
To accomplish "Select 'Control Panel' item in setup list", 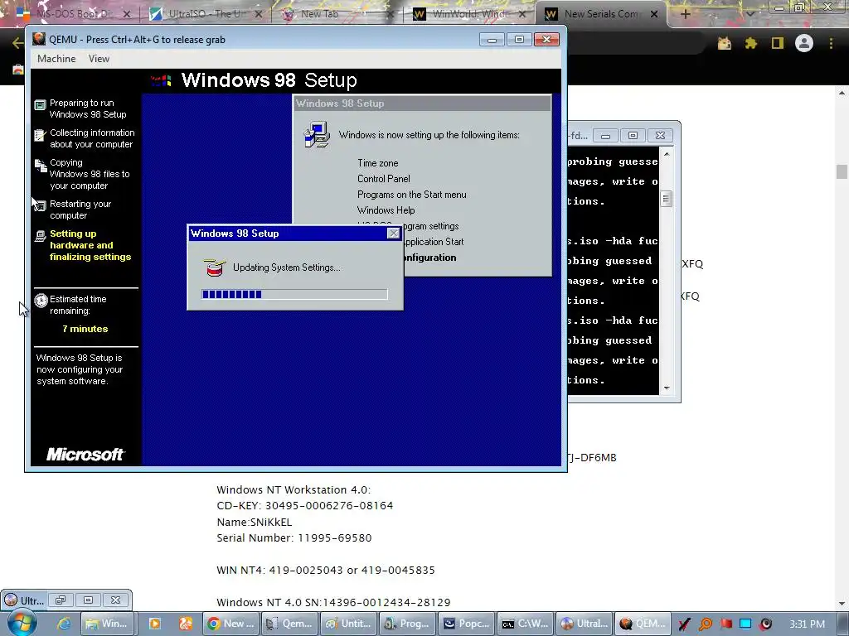I will [383, 179].
